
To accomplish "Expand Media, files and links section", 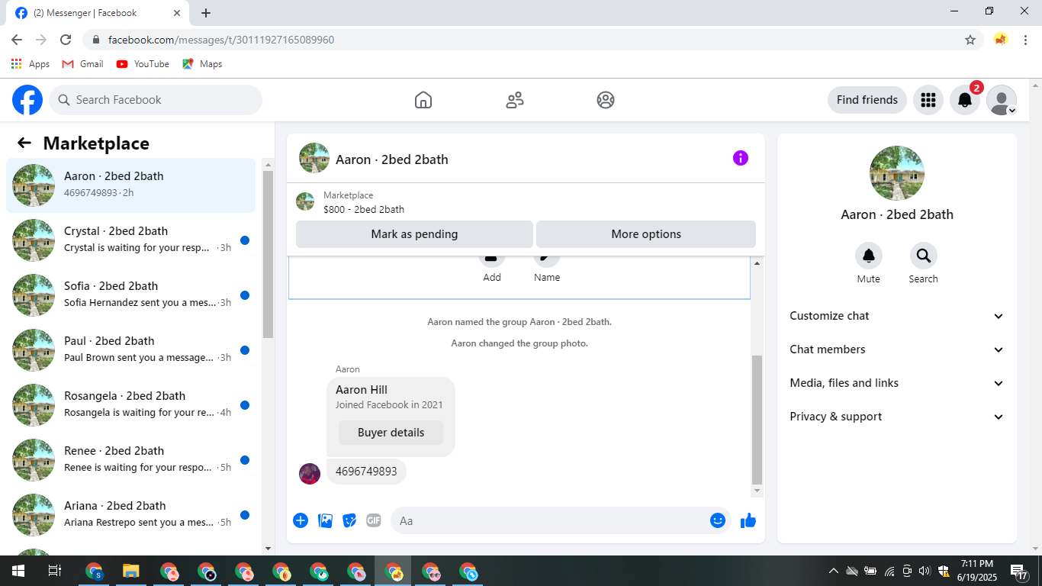I will (x=897, y=383).
